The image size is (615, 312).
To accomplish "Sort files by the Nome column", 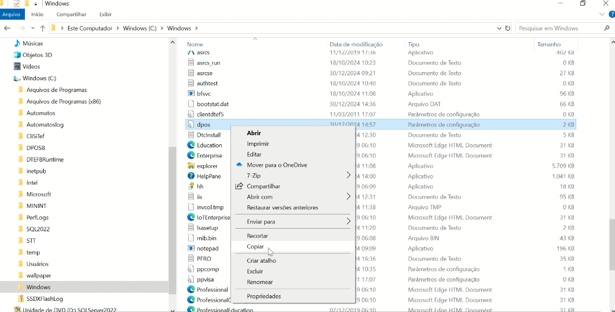I will tap(195, 45).
